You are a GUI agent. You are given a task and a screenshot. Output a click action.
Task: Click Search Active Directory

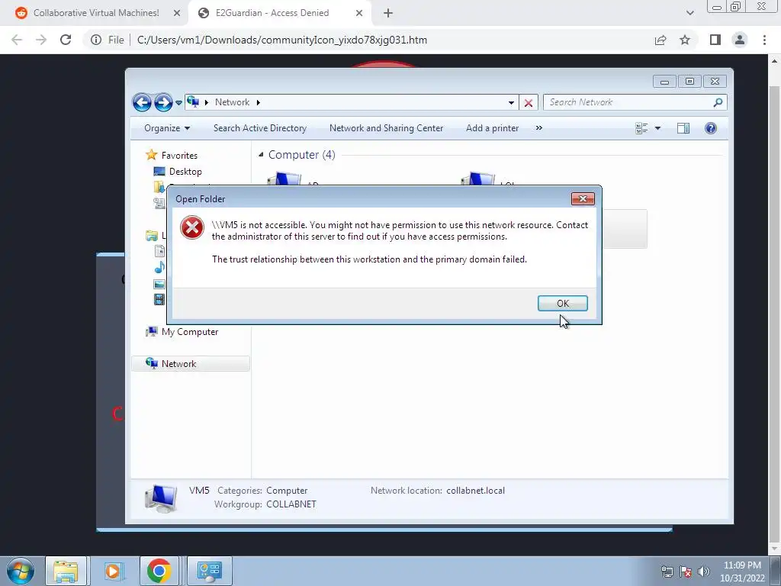(260, 128)
